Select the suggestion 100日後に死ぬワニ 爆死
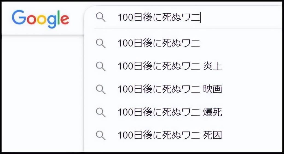Image resolution: width=284 pixels, height=154 pixels. (183, 112)
